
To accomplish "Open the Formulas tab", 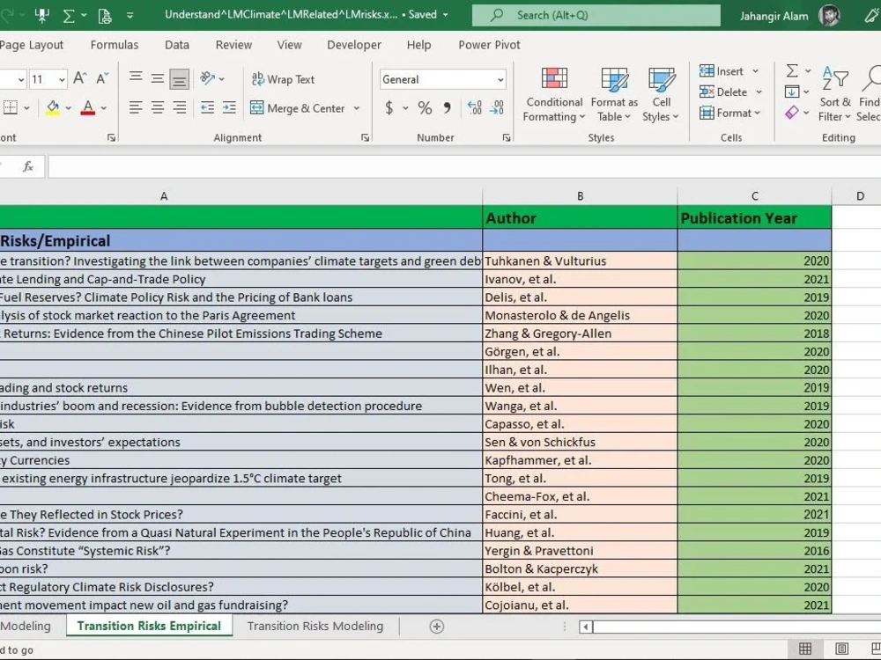I will click(x=114, y=45).
